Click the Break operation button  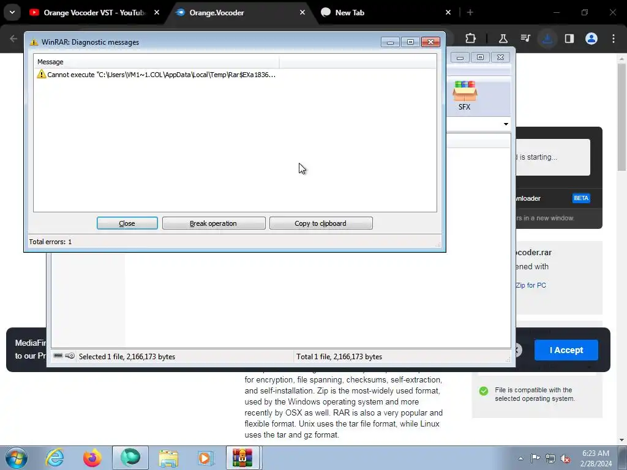[x=214, y=223]
